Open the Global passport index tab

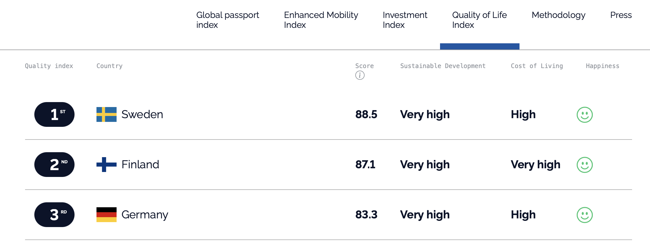[x=228, y=20]
